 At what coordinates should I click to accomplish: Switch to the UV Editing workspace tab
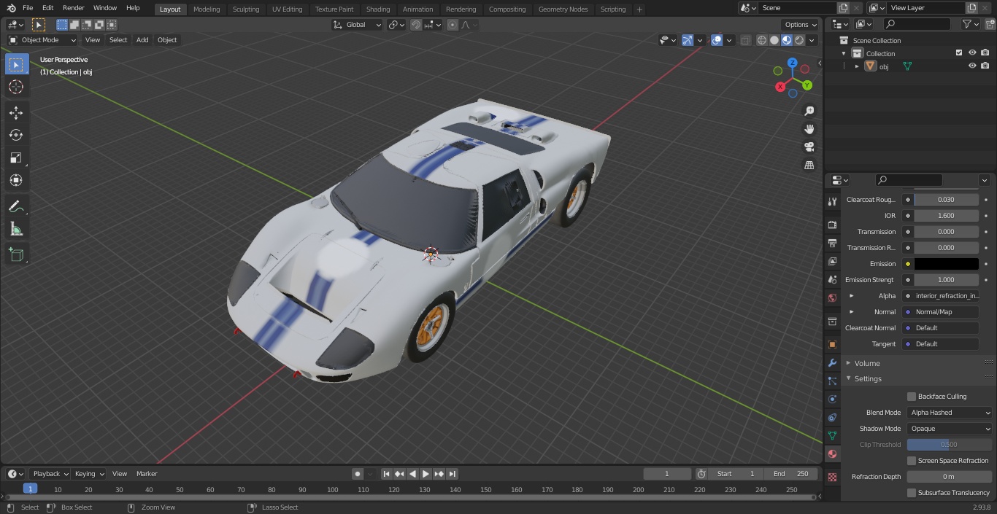coord(287,9)
